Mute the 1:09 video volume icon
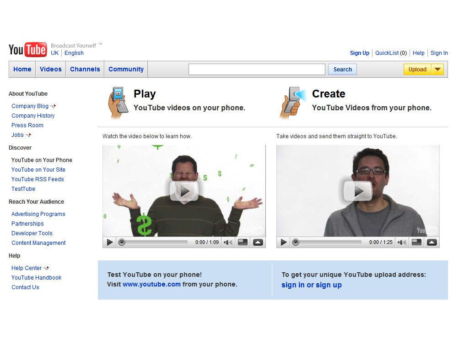Image resolution: width=453 pixels, height=340 pixels. 228,242
